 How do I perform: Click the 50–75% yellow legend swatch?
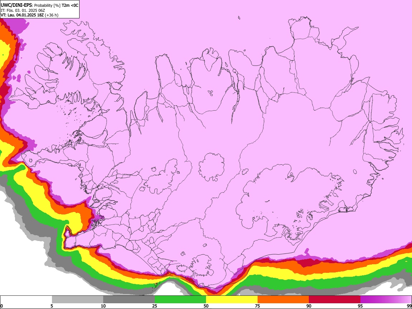tap(232, 299)
